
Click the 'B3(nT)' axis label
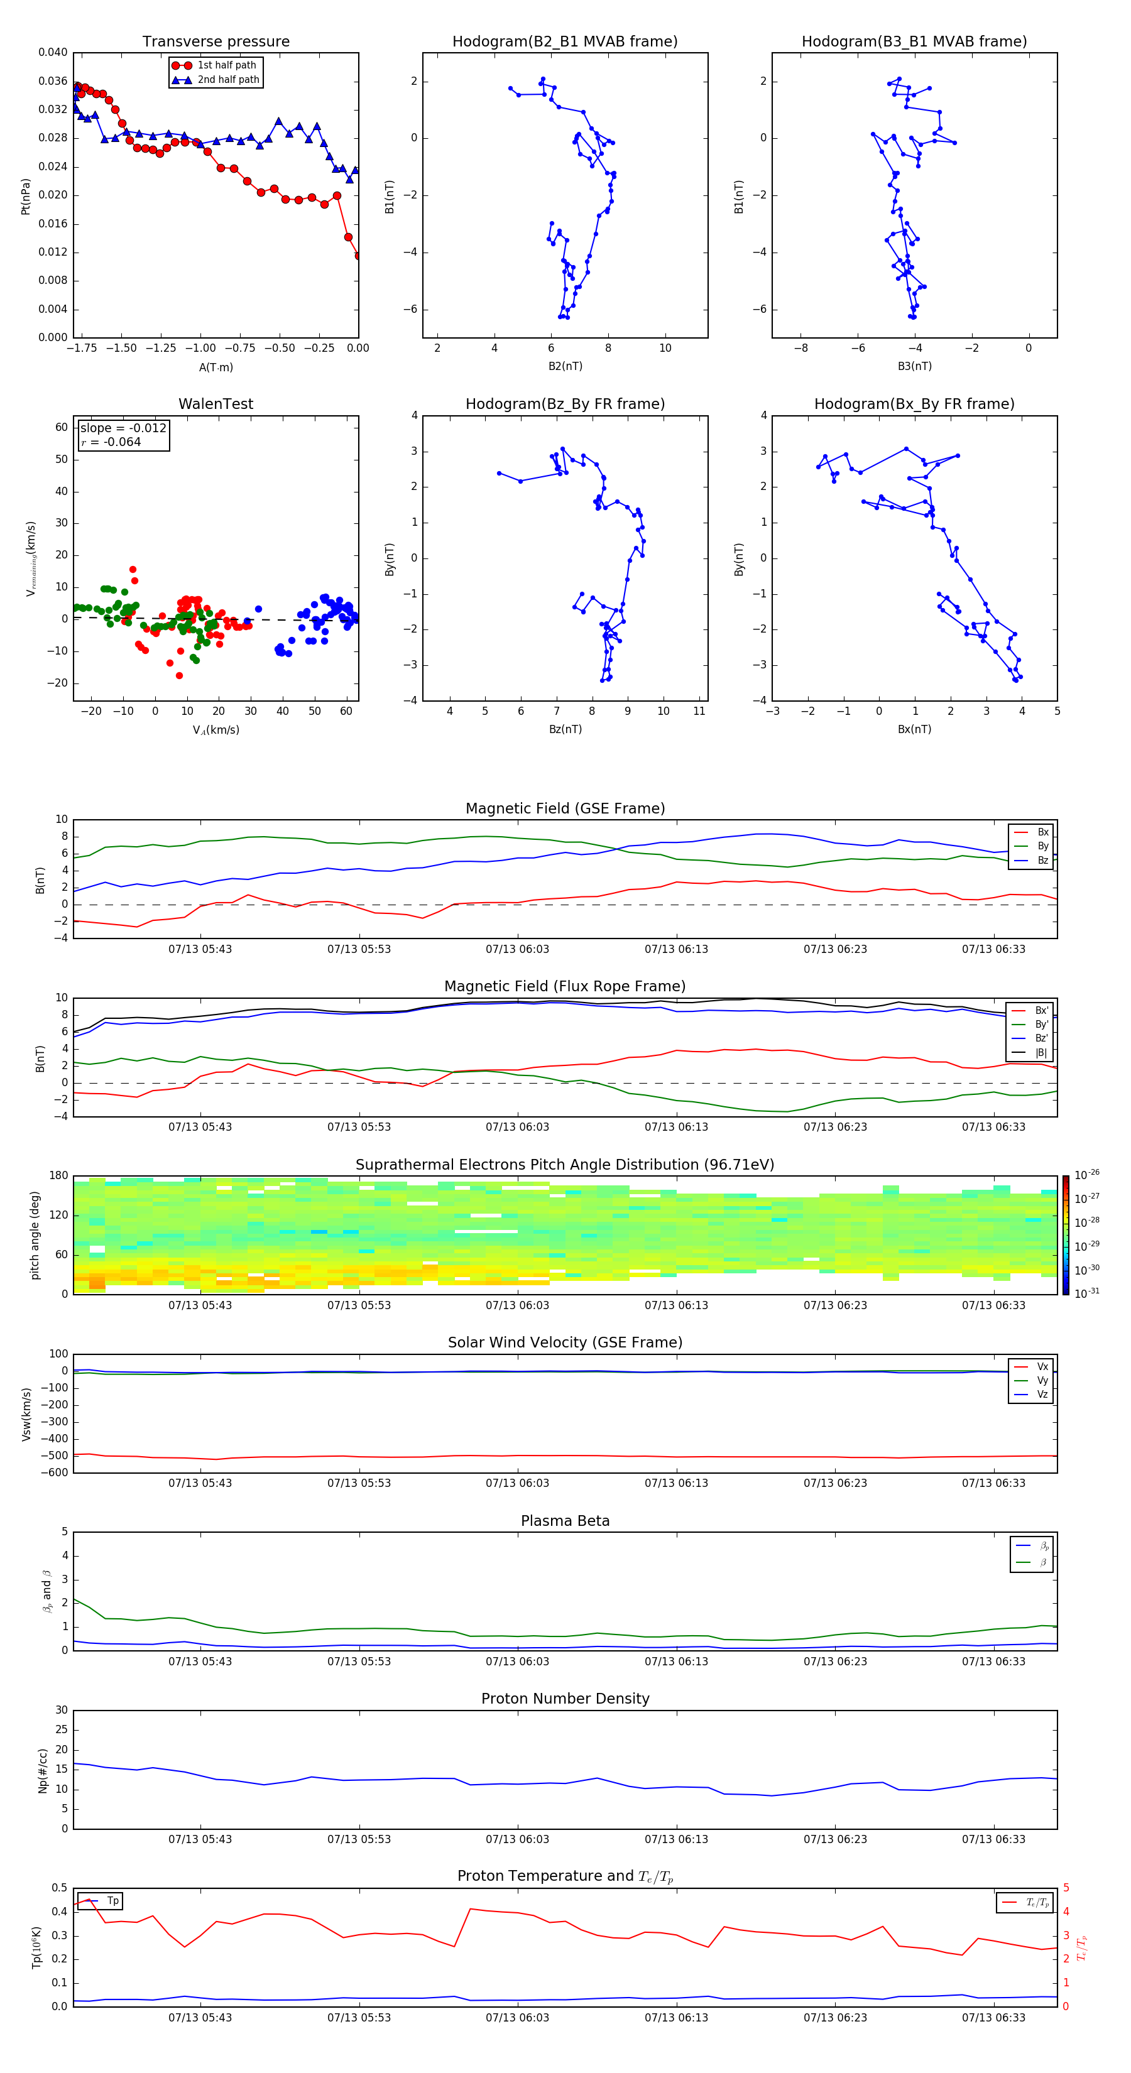tap(914, 366)
